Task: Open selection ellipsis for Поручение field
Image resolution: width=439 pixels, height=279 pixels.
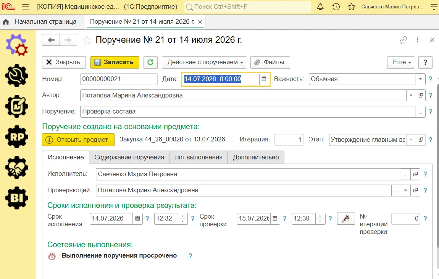Action: 420,112
